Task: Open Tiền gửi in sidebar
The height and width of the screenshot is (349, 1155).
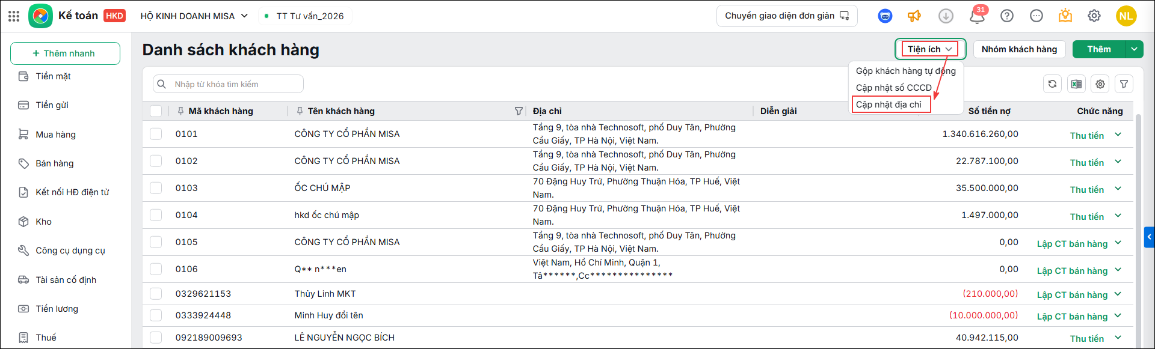Action: 52,105
